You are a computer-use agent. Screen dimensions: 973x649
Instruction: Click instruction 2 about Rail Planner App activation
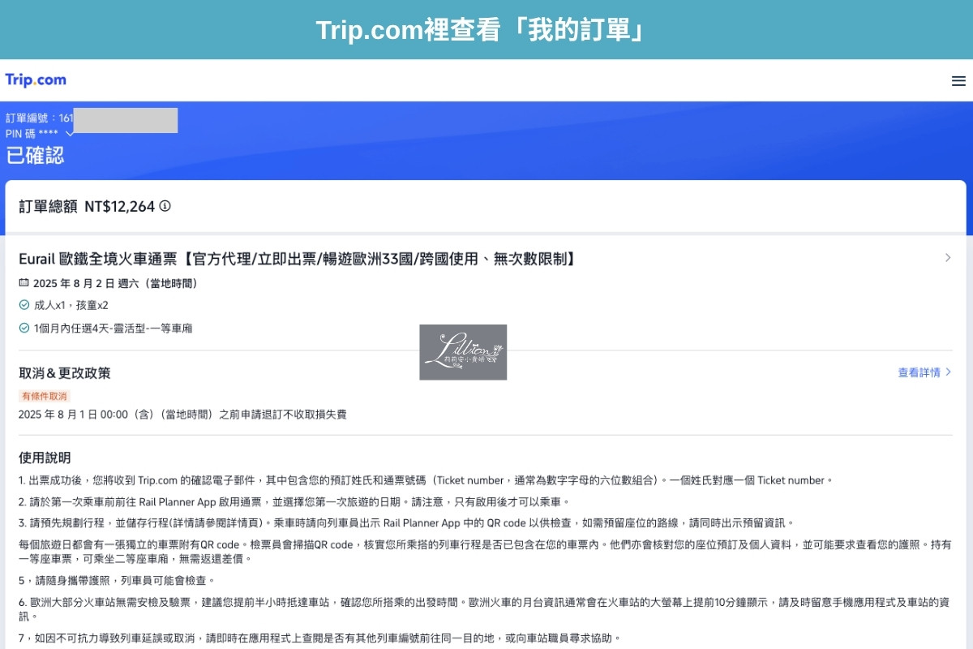294,502
